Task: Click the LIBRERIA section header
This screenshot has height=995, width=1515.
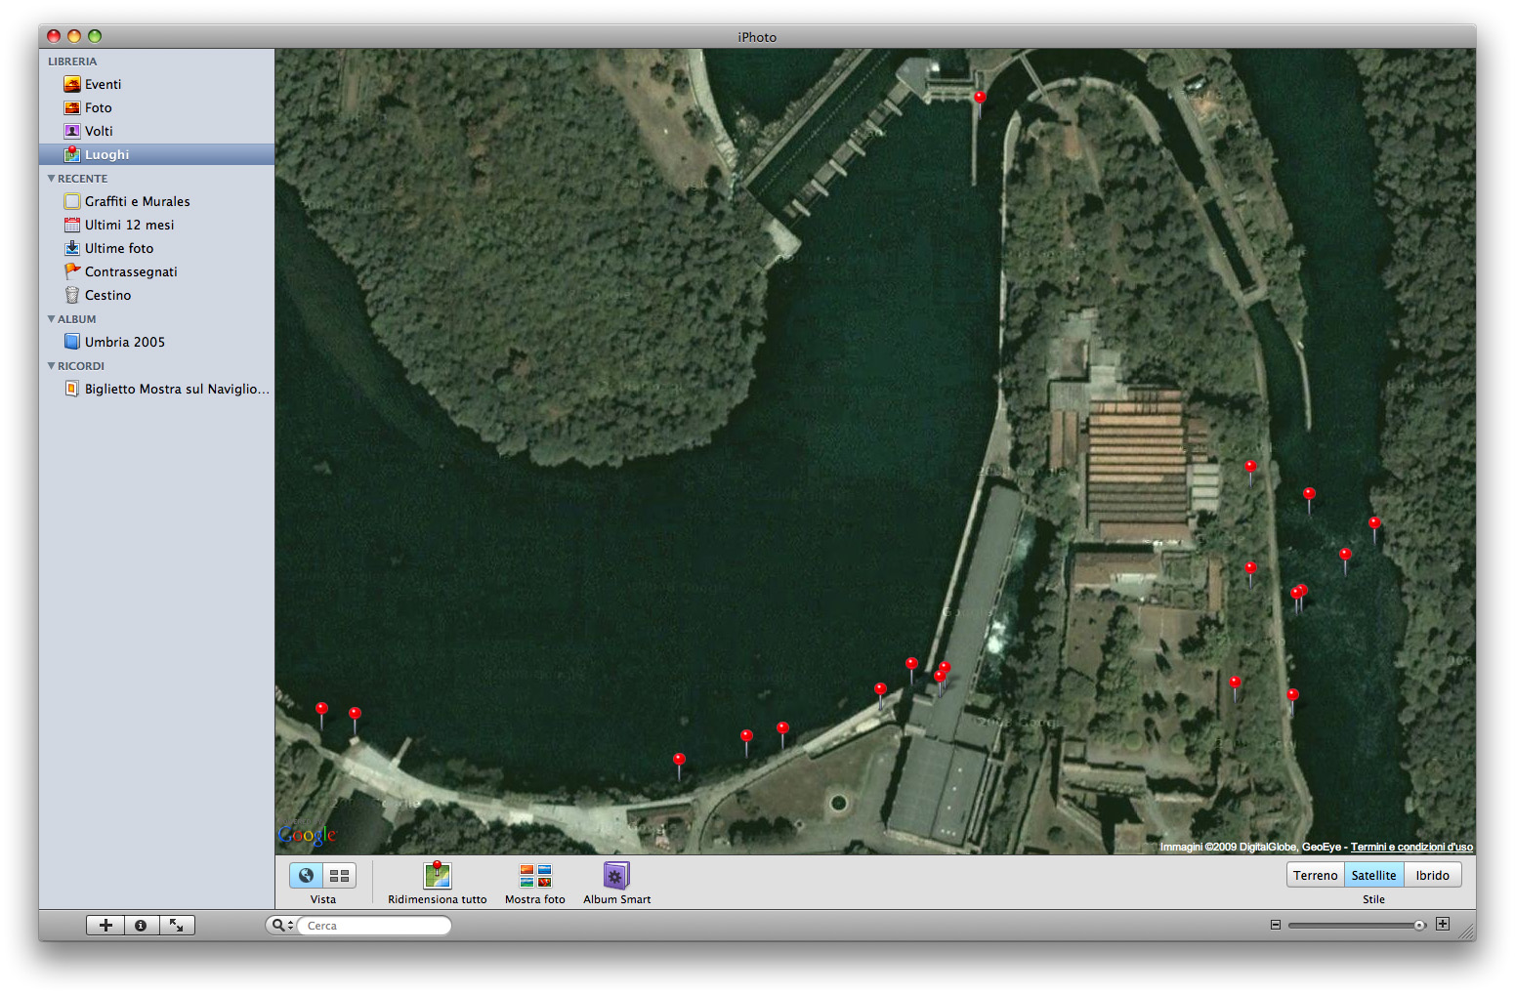Action: 72,61
